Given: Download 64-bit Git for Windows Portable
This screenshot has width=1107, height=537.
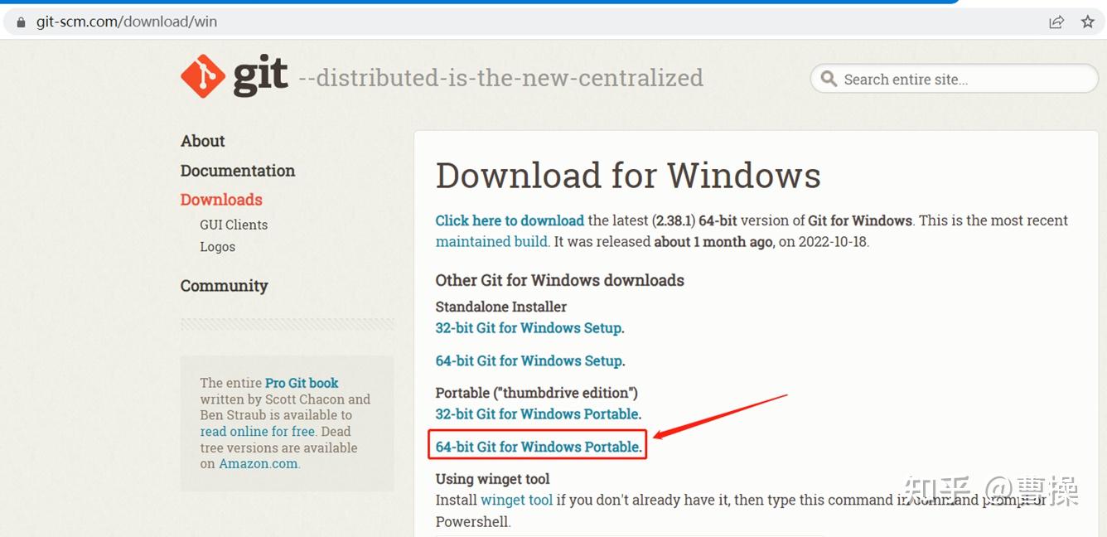Looking at the screenshot, I should pos(535,446).
